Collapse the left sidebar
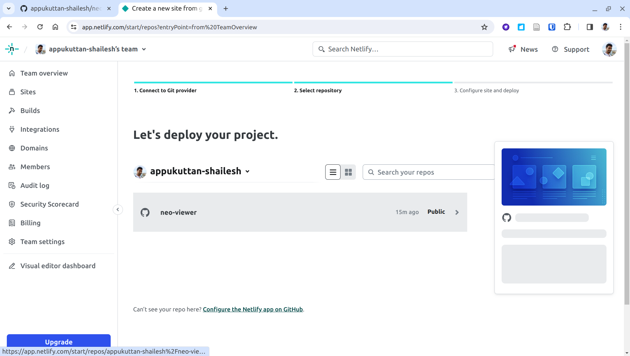 pos(117,209)
